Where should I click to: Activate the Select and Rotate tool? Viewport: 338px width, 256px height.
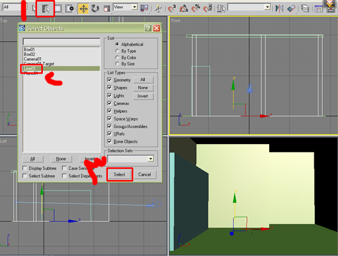[95, 8]
